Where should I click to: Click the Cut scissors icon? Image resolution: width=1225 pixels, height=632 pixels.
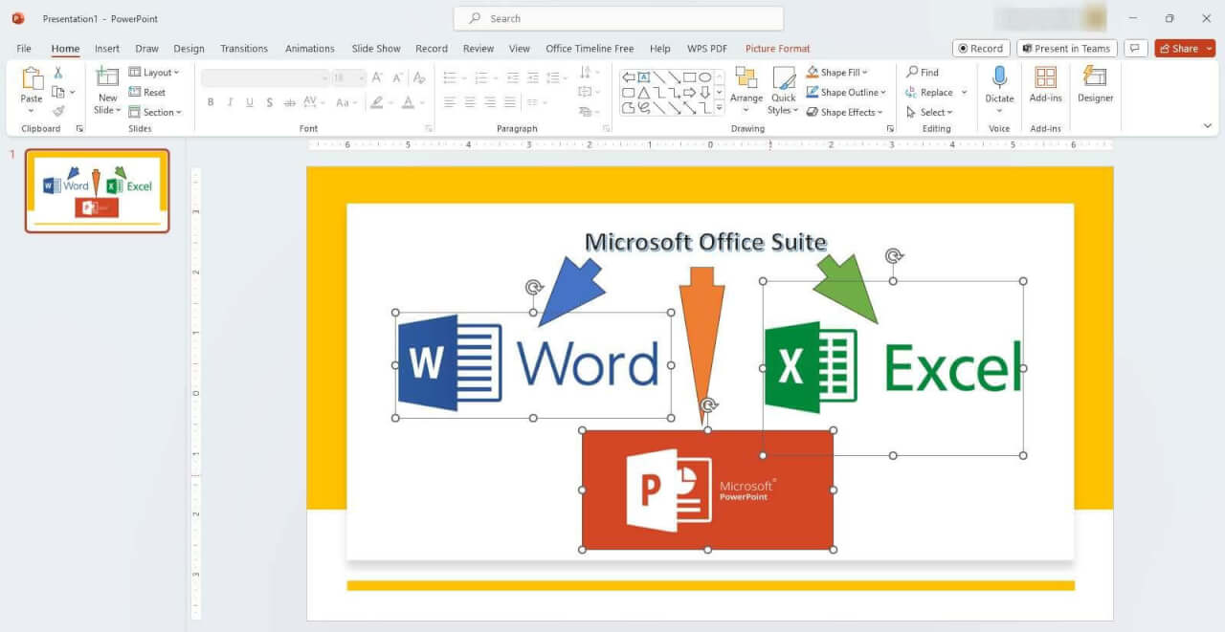pyautogui.click(x=58, y=73)
